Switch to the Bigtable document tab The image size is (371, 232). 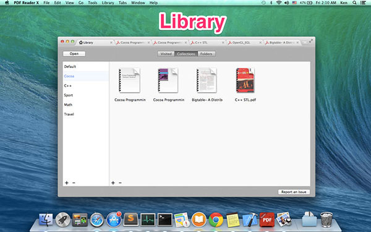pos(281,43)
